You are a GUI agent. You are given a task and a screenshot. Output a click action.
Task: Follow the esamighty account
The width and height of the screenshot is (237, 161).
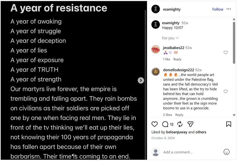point(218,9)
